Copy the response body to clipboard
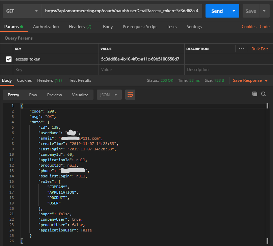This screenshot has height=246, width=273. [x=255, y=94]
